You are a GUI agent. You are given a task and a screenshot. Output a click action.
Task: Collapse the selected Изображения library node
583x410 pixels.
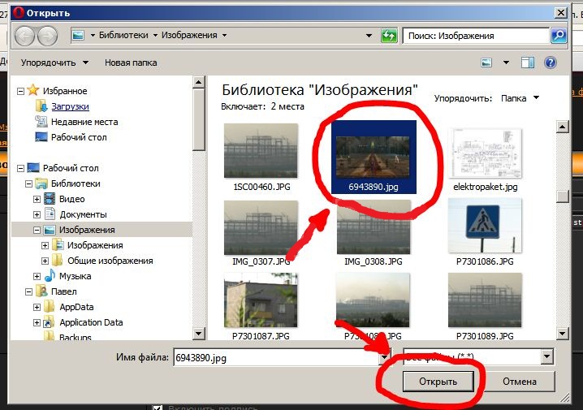[37, 230]
